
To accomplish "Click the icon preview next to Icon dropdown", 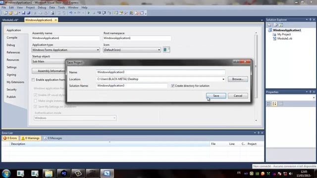I will [166, 49].
